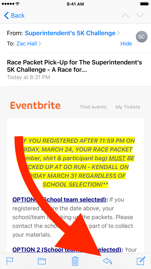Go to previous message with up arrow

coord(125,15)
